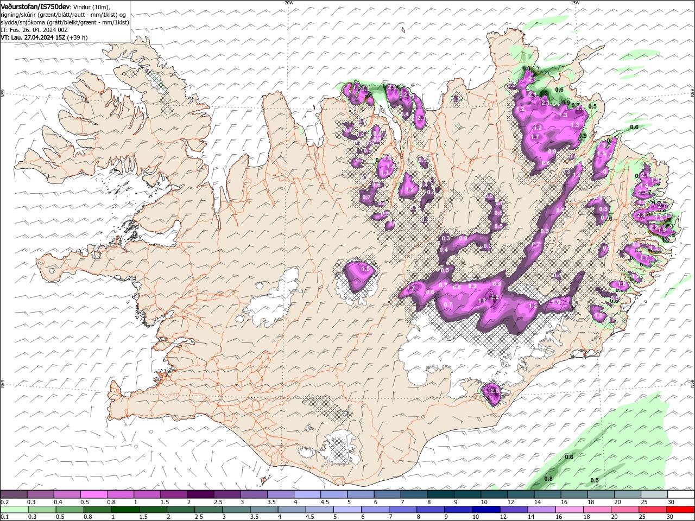This screenshot has width=695, height=521.
Task: Click the '30' label on top legend row
Action: (671, 502)
